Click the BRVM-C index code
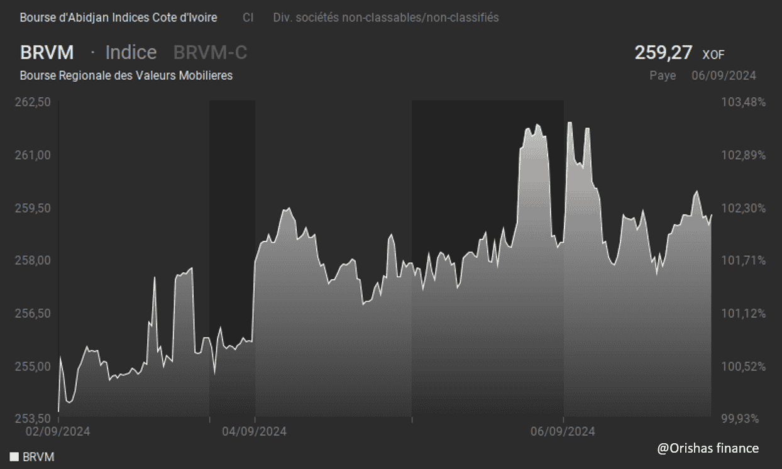The width and height of the screenshot is (782, 469). click(211, 52)
